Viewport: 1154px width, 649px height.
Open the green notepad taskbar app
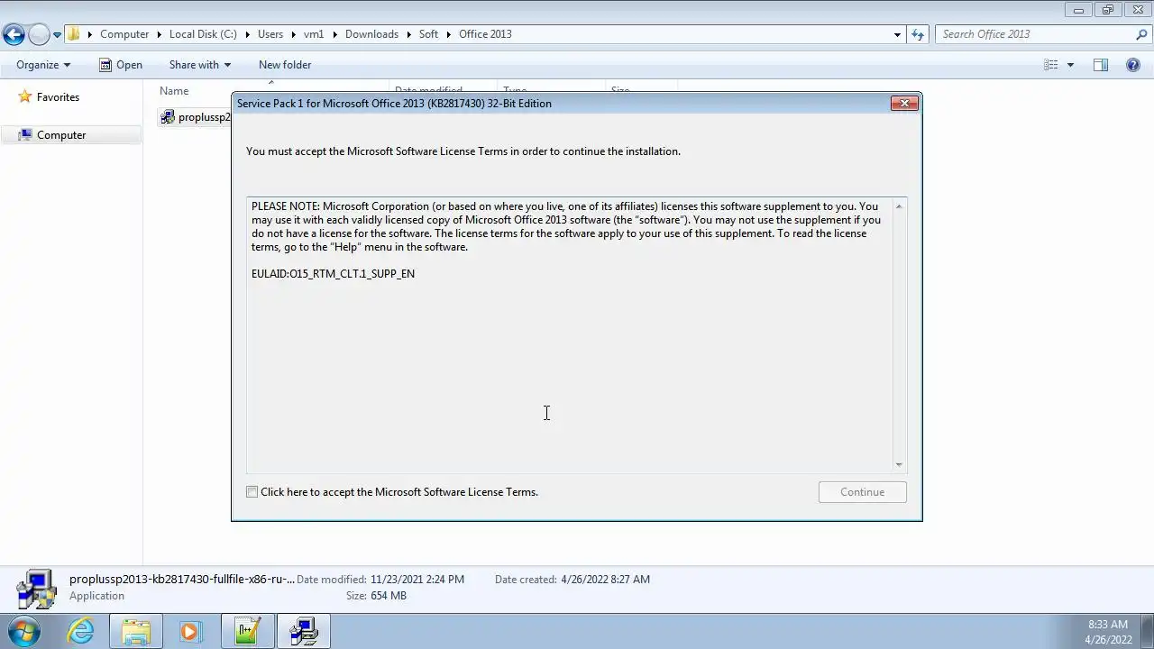pos(247,631)
